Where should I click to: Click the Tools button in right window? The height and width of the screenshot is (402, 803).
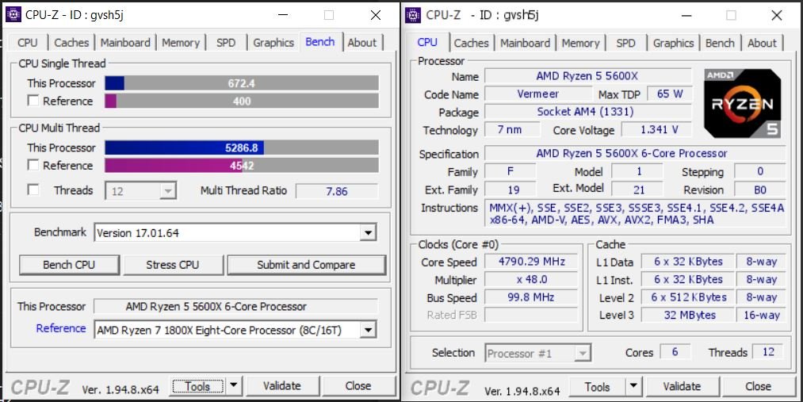point(597,387)
